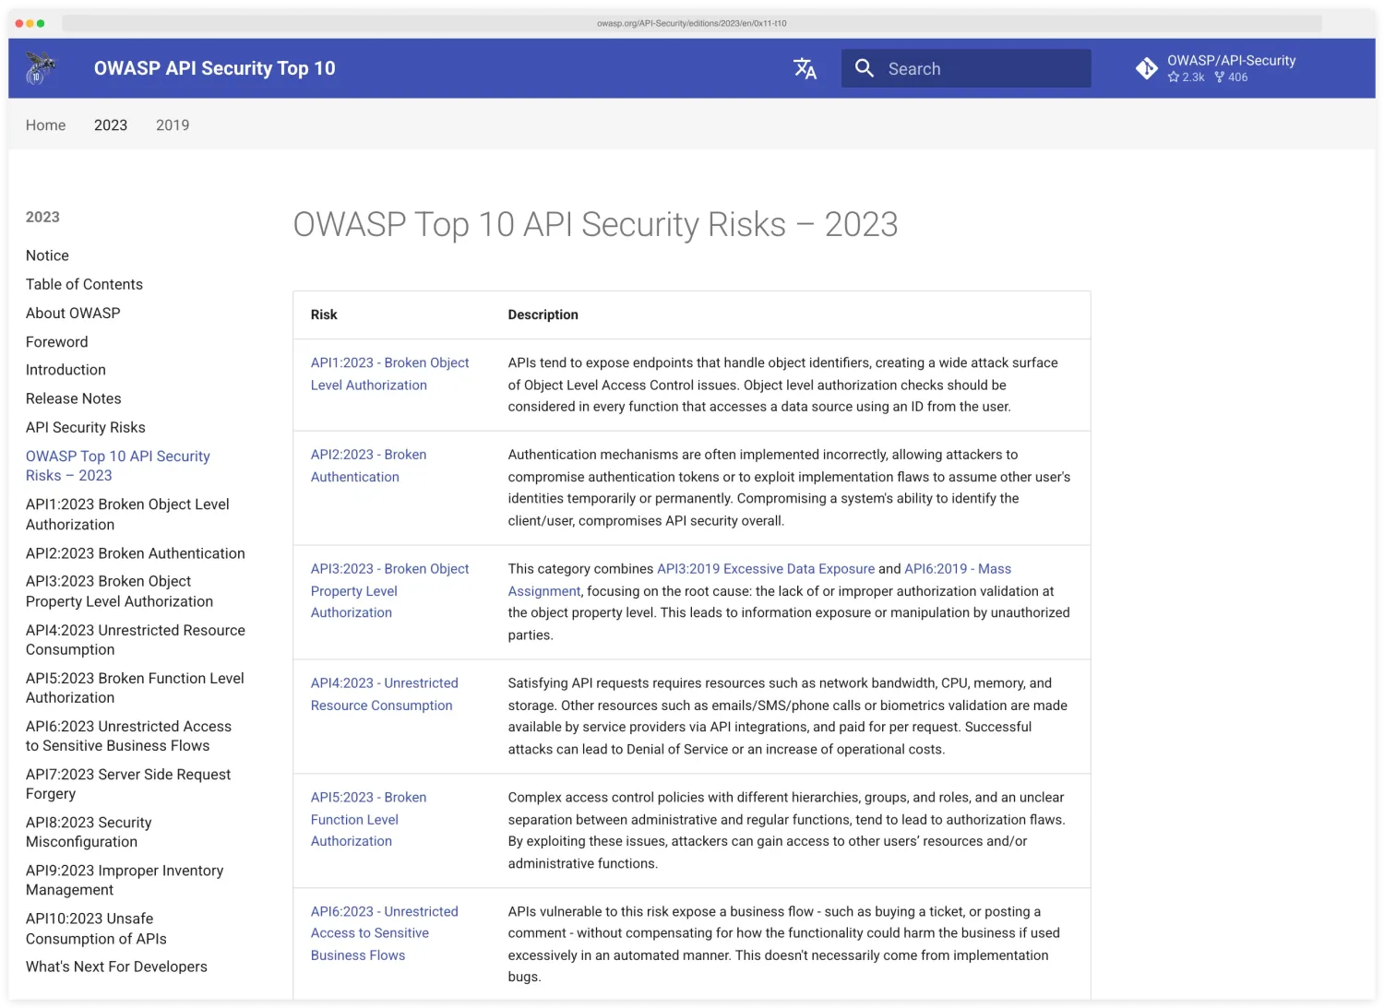Select sidebar OWASP Top 10 API Security Risks – 2023
Screen dimensions: 1384x1008
[118, 466]
